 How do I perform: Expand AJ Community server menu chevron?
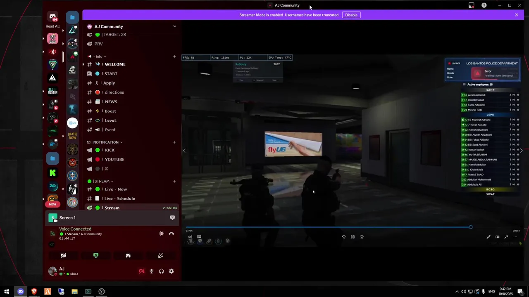[174, 26]
